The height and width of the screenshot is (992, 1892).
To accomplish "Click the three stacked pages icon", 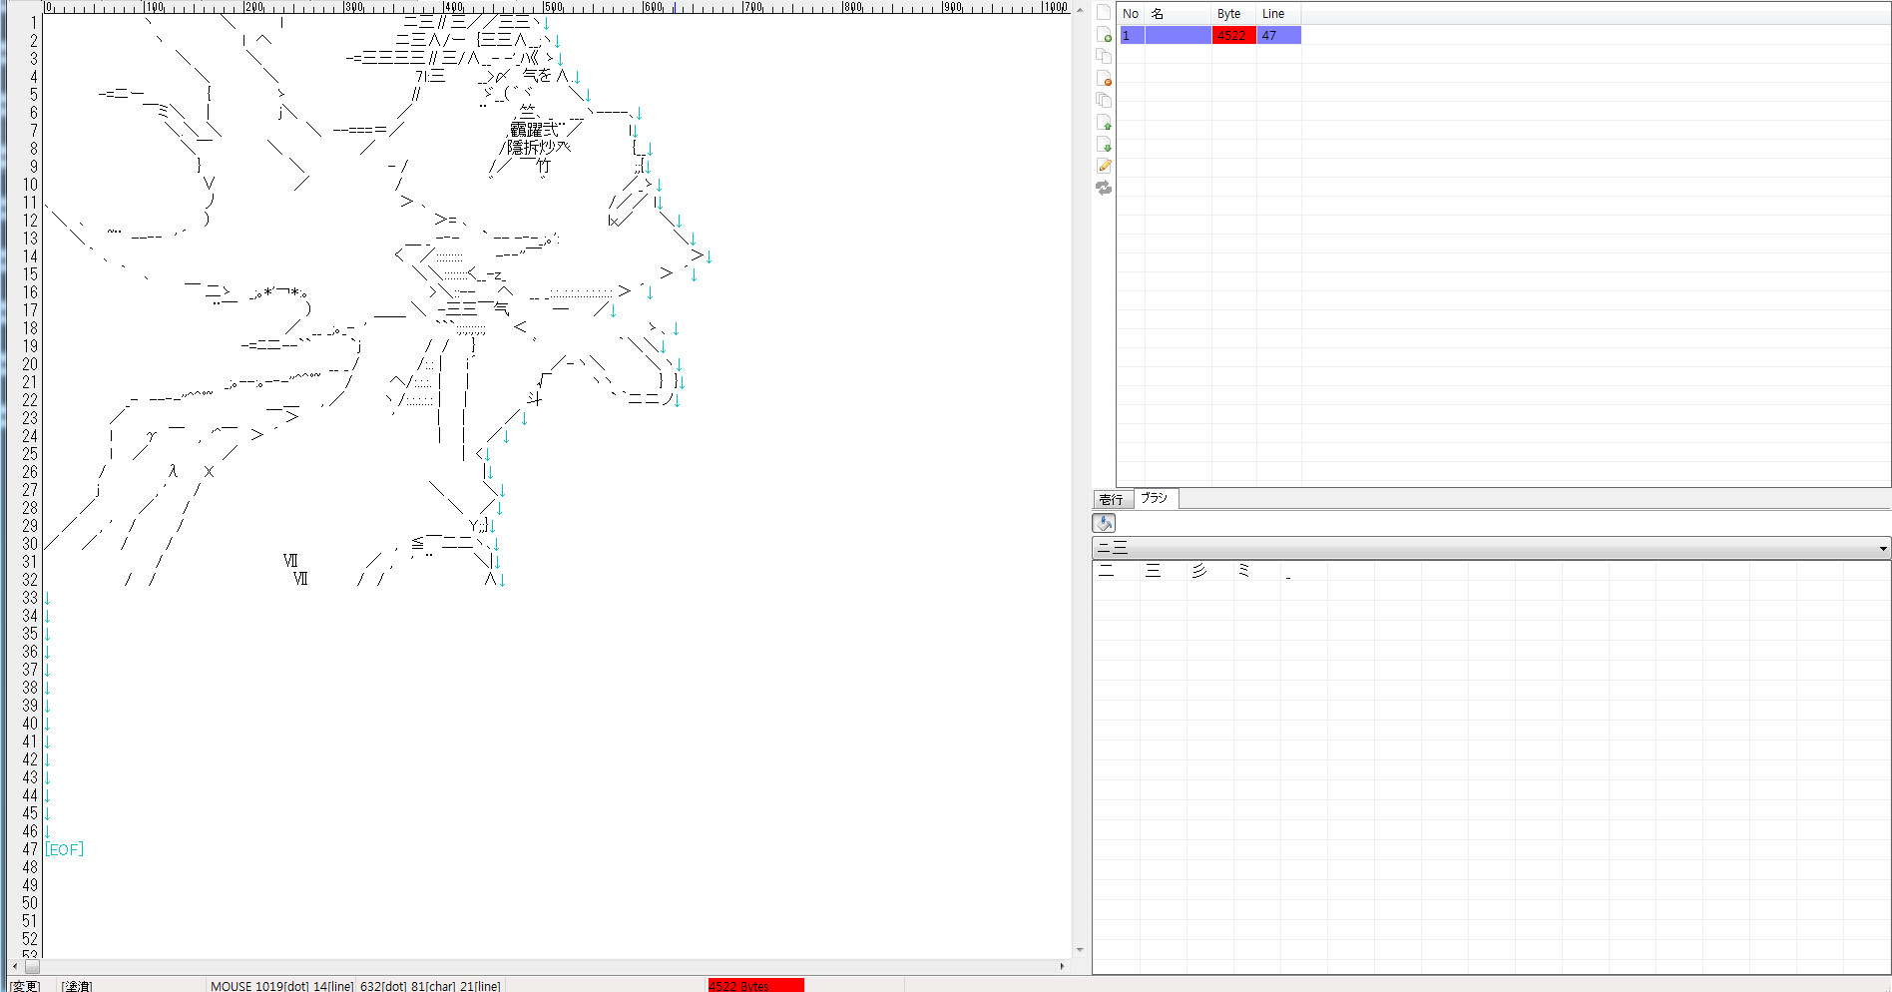I will (x=1104, y=101).
